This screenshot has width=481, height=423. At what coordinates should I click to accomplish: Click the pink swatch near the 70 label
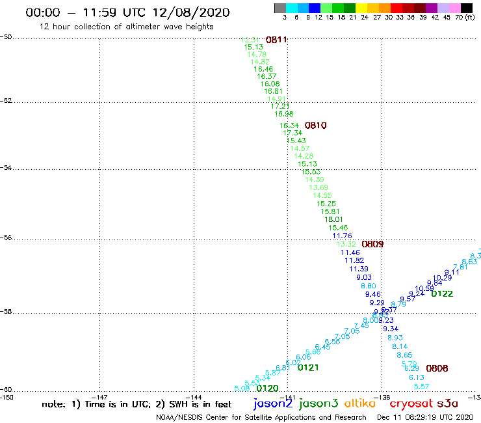pyautogui.click(x=454, y=8)
